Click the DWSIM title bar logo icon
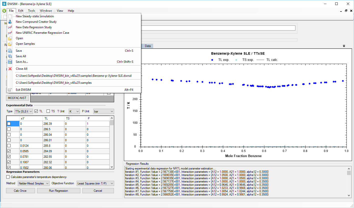Viewport: 354px width, 208px height. (4, 4)
